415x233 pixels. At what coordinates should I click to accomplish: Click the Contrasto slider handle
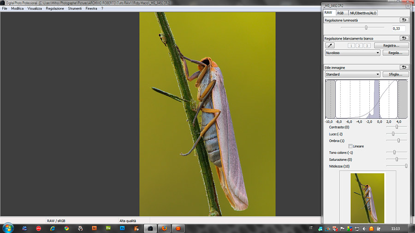coord(397,127)
